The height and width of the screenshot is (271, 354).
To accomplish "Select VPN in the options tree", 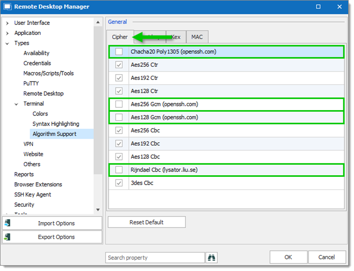I will [x=28, y=144].
